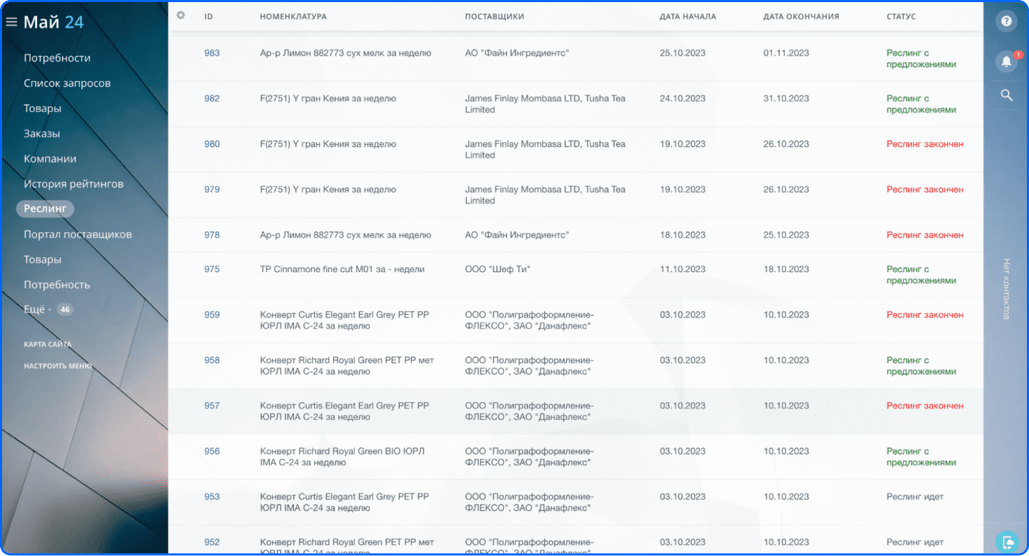Expand the Ещё menu with 46 items
The width and height of the screenshot is (1029, 556).
[x=48, y=309]
